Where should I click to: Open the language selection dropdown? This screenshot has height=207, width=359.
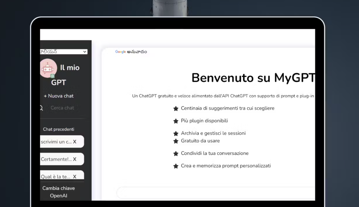(x=64, y=52)
